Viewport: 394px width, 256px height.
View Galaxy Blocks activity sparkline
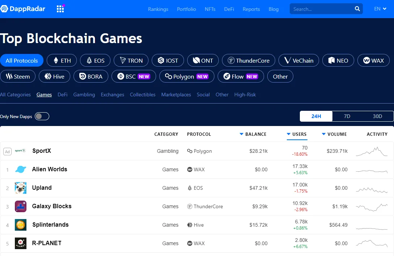pyautogui.click(x=372, y=207)
